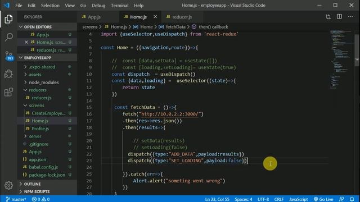Open the Debug menu

(x=98, y=5)
